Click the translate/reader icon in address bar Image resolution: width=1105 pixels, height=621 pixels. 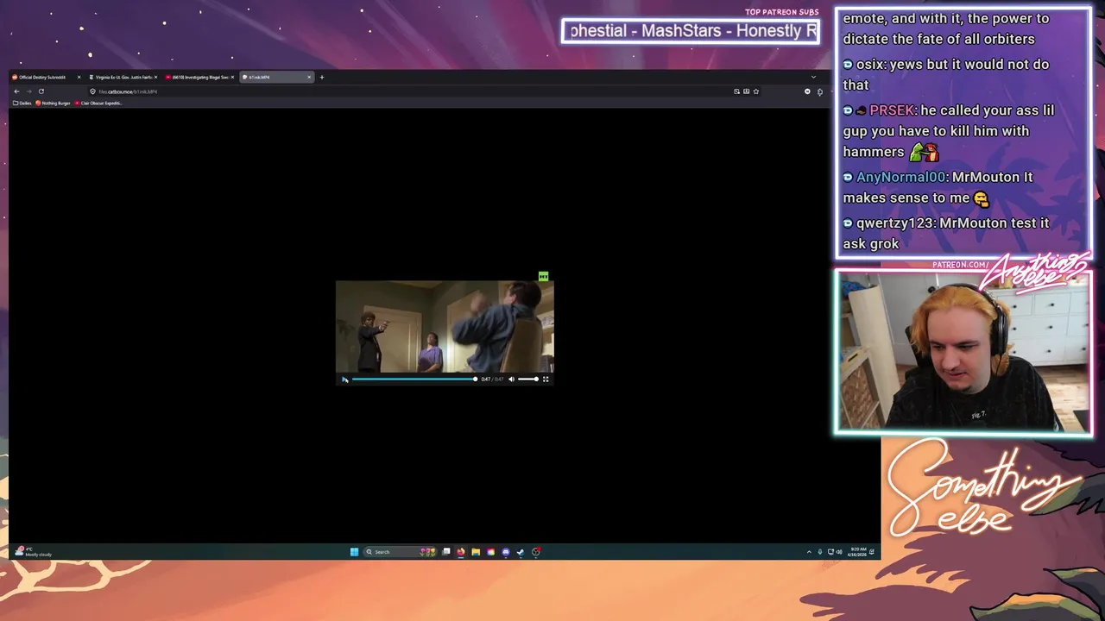[x=746, y=91]
